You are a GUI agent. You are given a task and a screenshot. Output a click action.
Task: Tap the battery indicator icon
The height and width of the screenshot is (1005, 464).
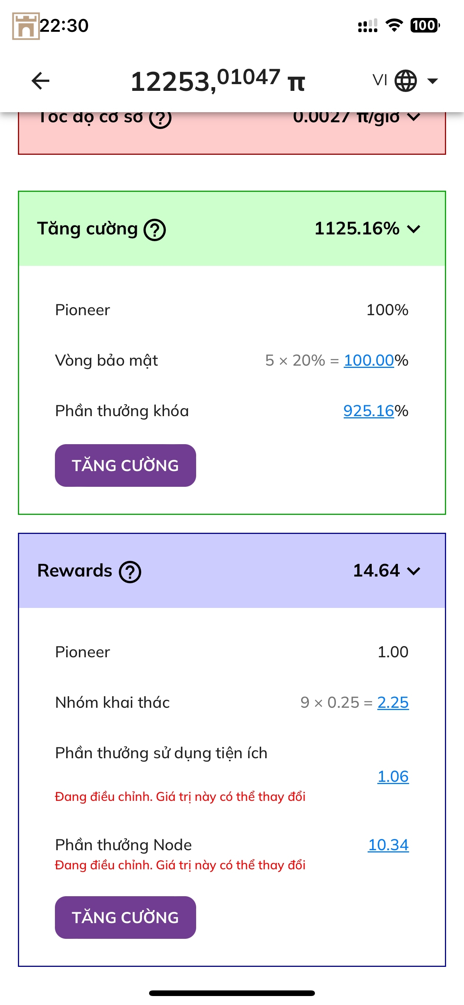point(424,26)
